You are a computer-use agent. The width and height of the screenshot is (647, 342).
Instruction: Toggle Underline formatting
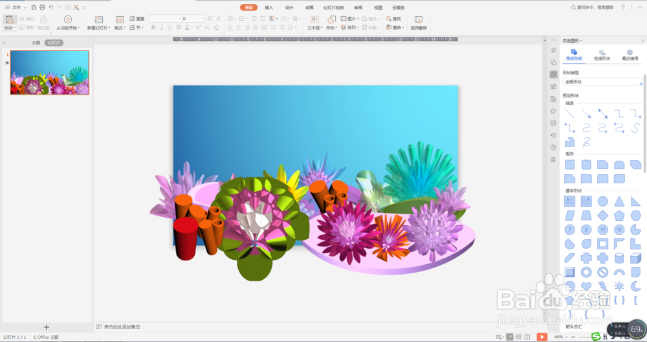pos(170,28)
